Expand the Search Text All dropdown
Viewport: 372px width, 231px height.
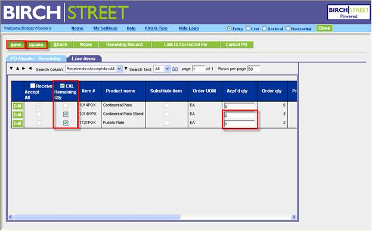(162, 69)
